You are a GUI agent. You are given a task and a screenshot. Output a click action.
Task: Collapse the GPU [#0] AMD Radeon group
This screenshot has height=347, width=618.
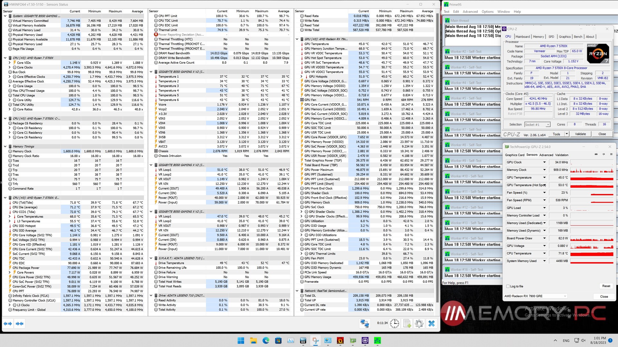point(297,39)
